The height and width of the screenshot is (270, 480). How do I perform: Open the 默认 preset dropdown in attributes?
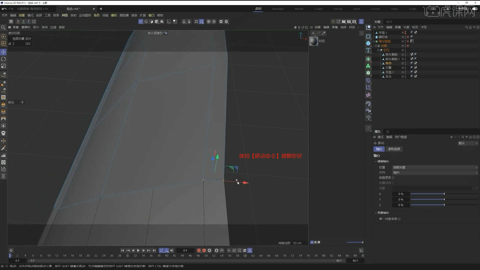coord(468,143)
